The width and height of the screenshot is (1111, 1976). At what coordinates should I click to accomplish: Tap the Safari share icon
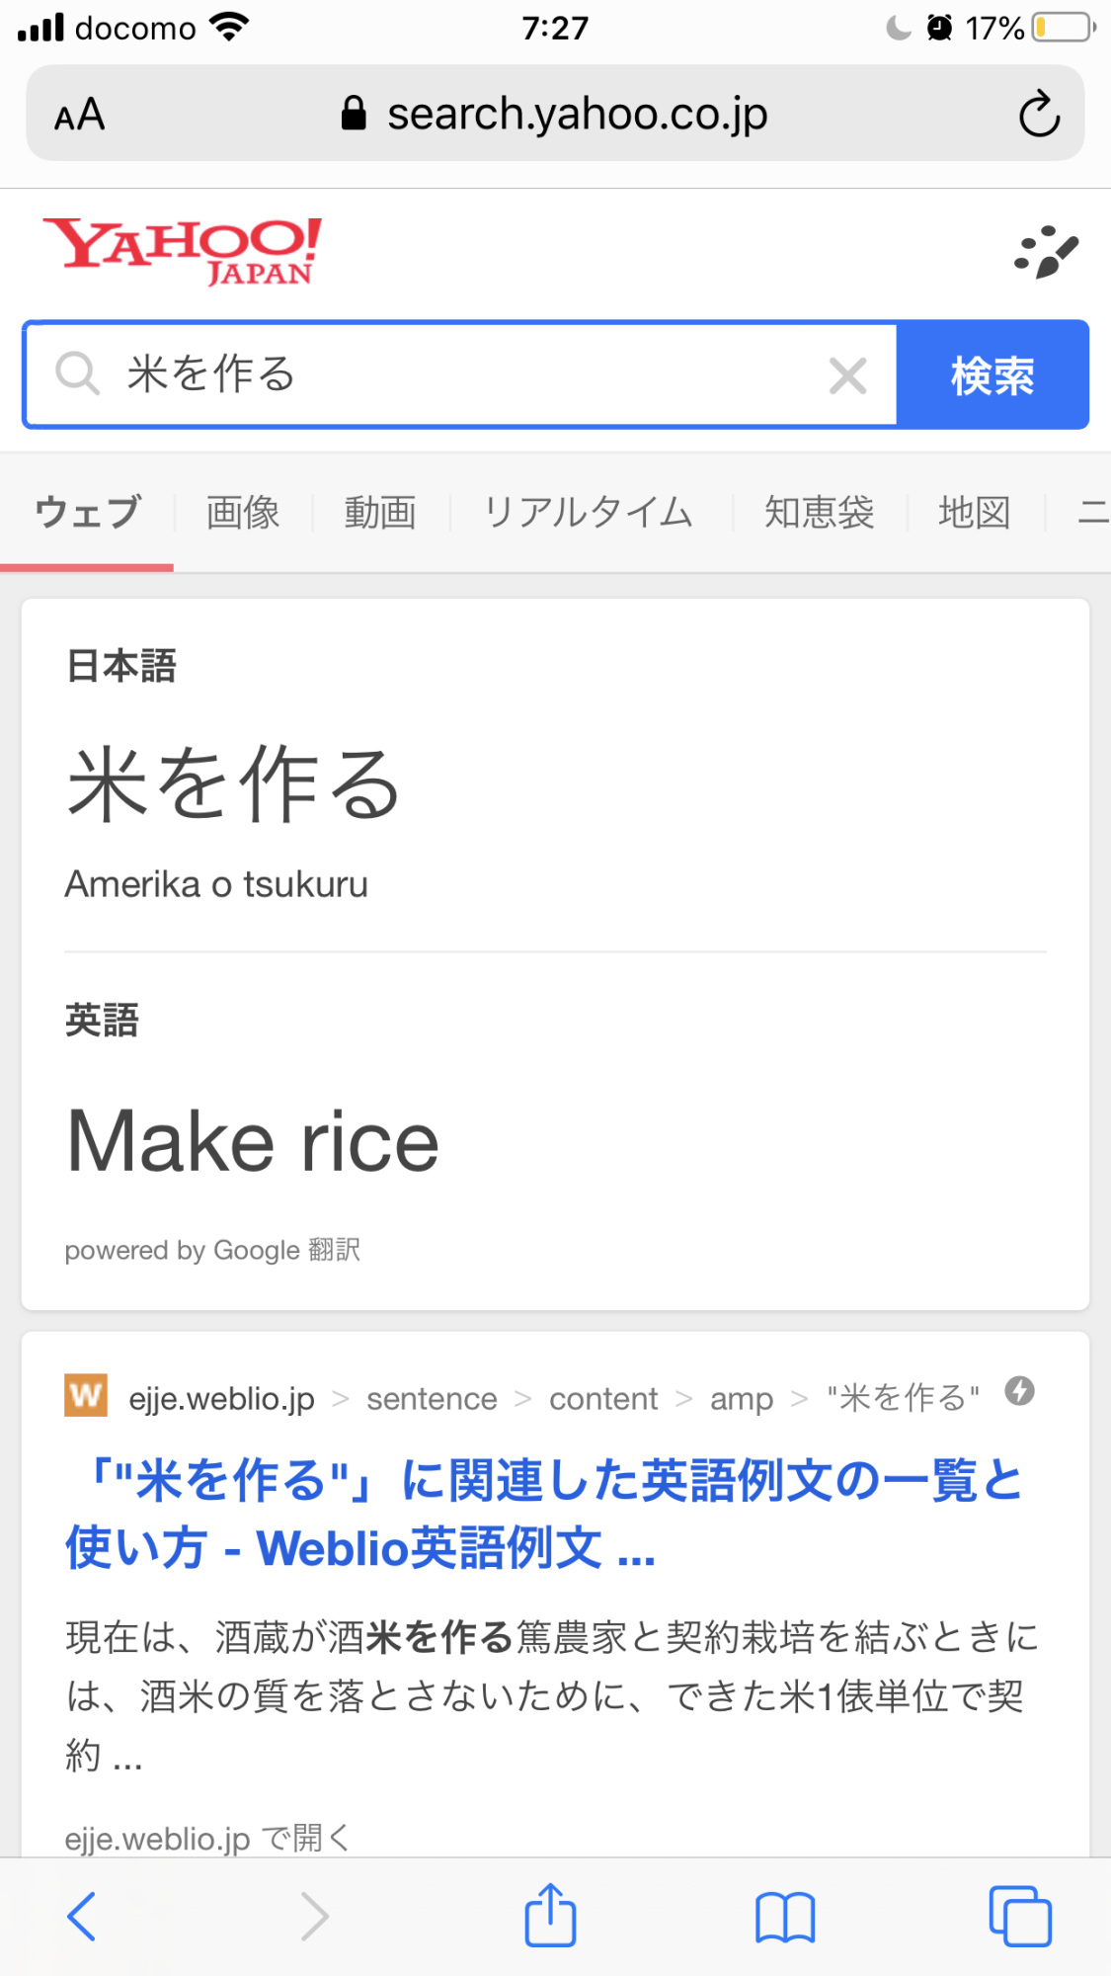[550, 1916]
